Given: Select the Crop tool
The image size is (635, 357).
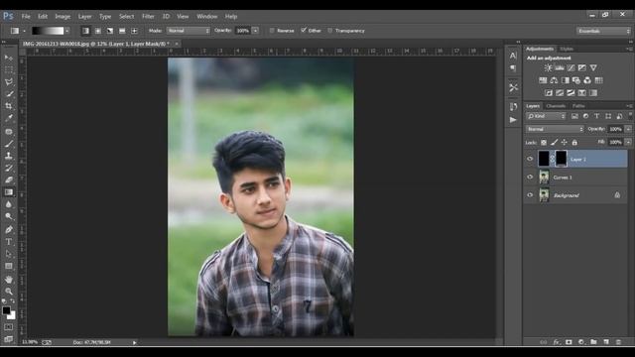Looking at the screenshot, I should (x=9, y=106).
